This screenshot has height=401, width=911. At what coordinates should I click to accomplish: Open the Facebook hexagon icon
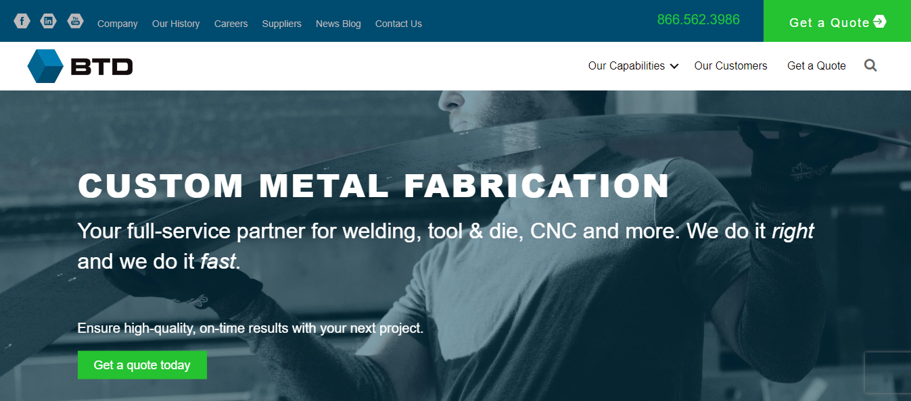[x=22, y=21]
